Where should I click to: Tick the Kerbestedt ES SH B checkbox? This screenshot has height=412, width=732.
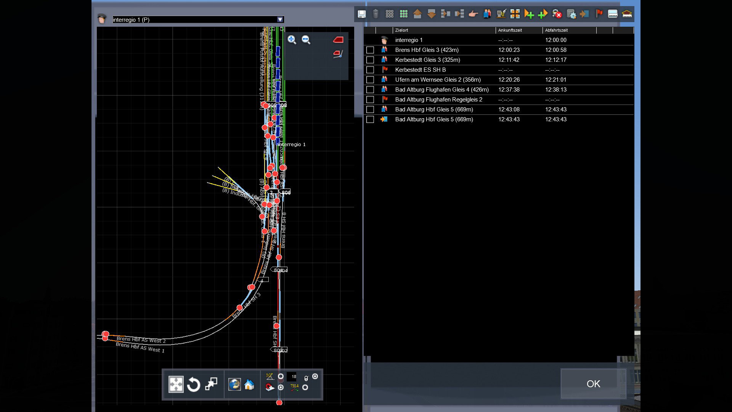click(x=370, y=70)
